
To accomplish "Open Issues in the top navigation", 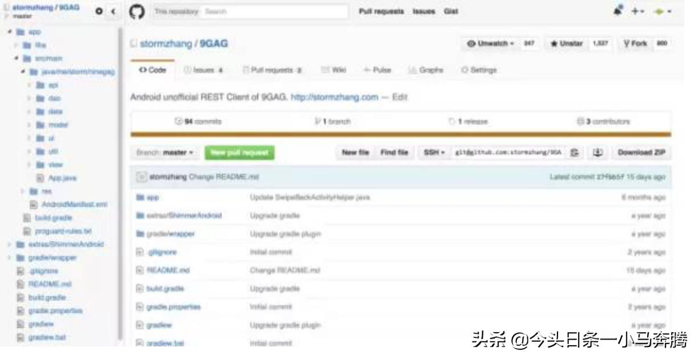I will tap(424, 11).
